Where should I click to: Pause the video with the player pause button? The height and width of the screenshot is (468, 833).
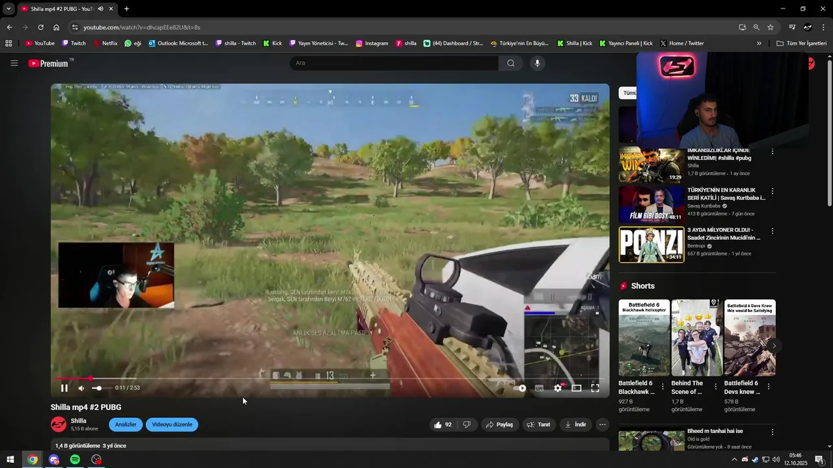(64, 388)
